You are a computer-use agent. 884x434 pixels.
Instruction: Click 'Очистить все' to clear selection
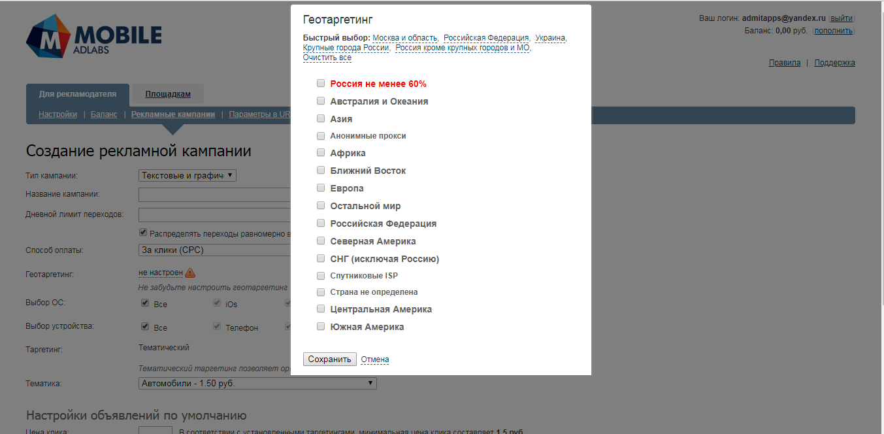[x=327, y=58]
